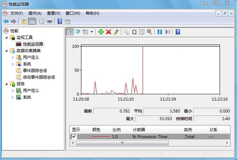Expand 用户定义 under 数据收集器集
237x160 pixels.
(x=13, y=57)
